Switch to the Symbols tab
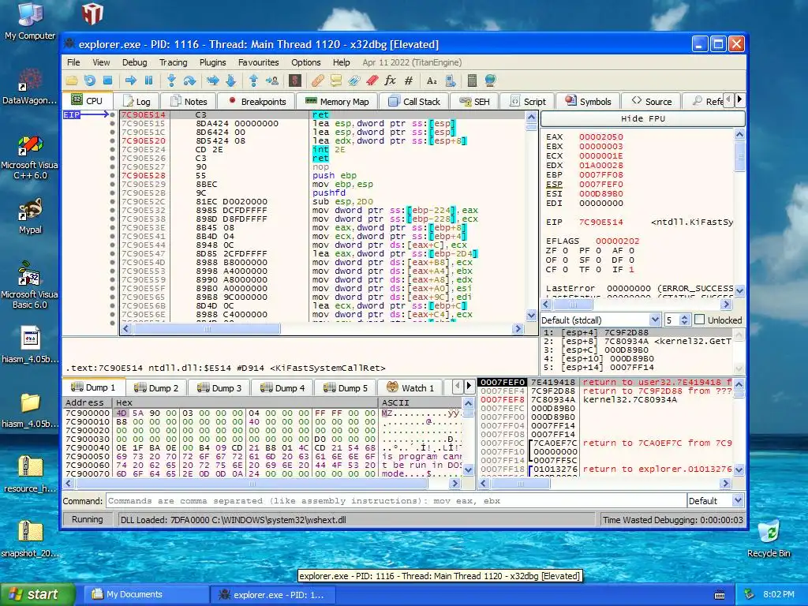Screen dimensions: 808x606 click(588, 102)
